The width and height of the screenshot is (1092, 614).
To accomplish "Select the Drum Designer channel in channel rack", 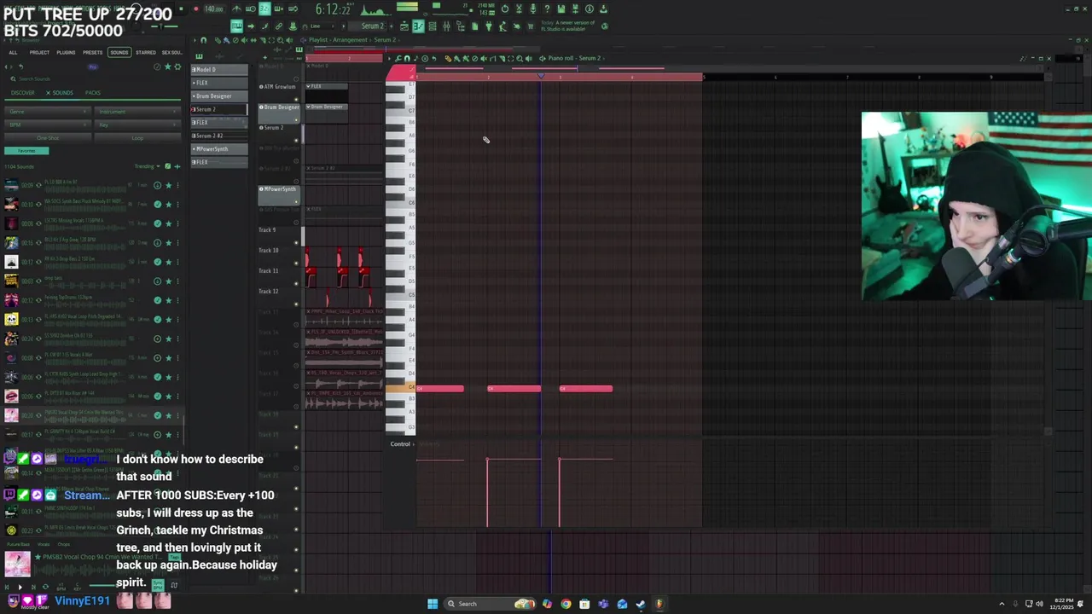I will click(220, 96).
